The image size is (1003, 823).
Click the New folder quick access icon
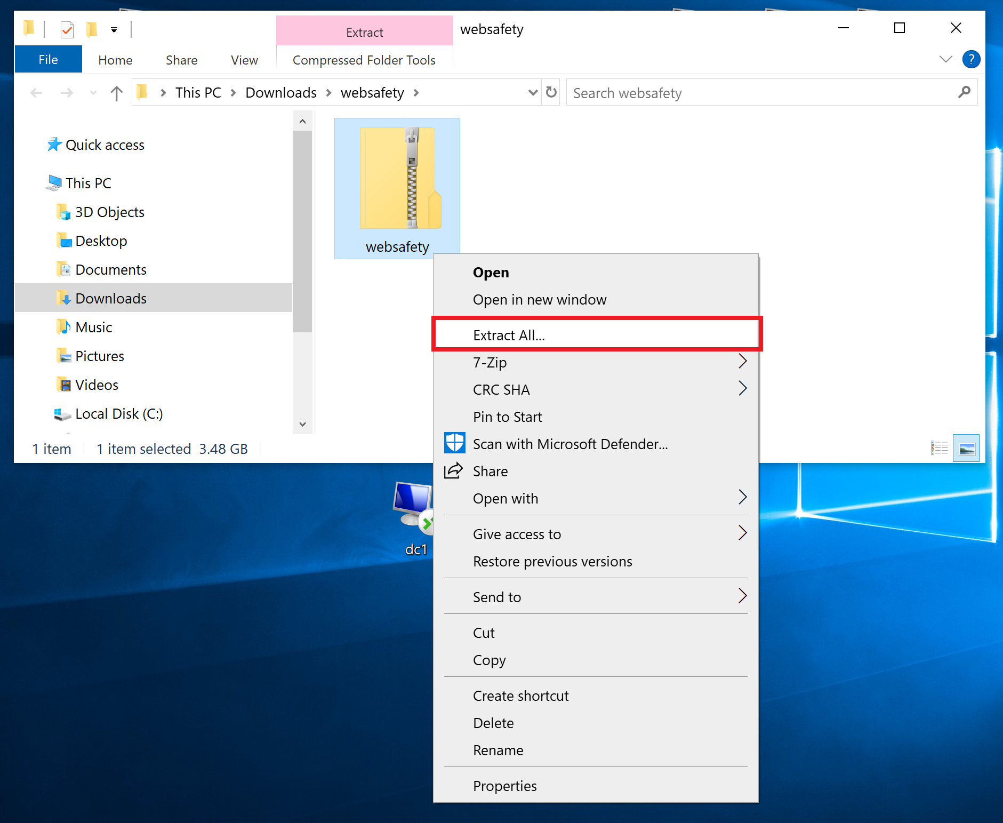click(x=92, y=29)
